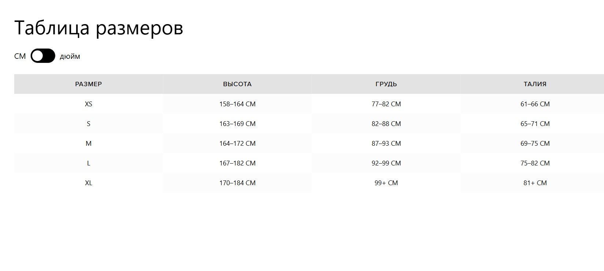
Task: Click the 170–184 СМ height cell
Action: 237,183
